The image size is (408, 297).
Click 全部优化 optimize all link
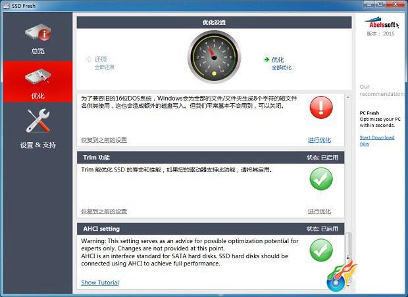(x=282, y=68)
